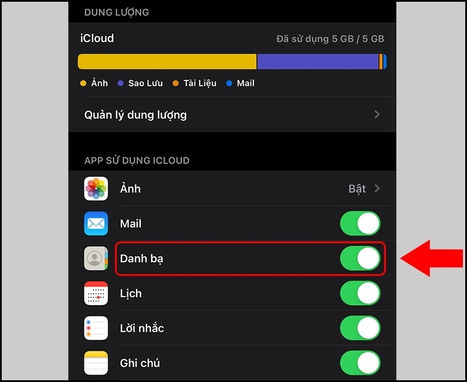Open the Ảnh row
This screenshot has height=382, width=467.
232,188
